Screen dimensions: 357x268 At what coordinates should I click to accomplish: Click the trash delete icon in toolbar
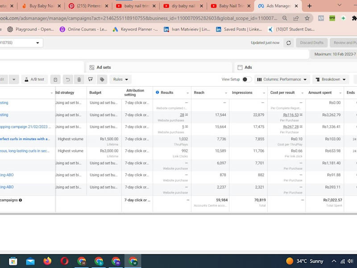point(79,80)
